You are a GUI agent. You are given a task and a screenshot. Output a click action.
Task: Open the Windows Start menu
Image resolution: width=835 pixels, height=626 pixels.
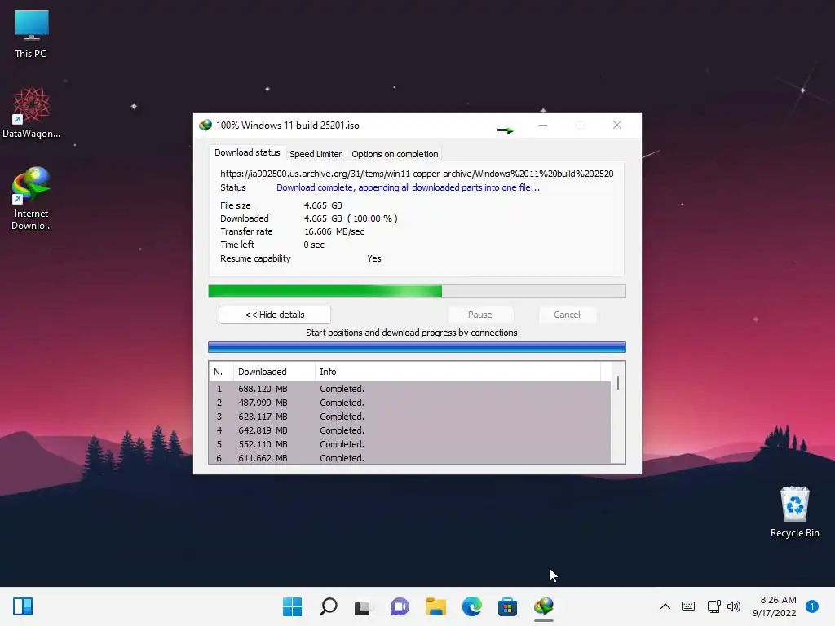pyautogui.click(x=292, y=606)
